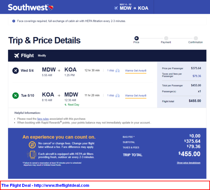The width and height of the screenshot is (210, 190).
Task: Click the Price step airplane icon
Action: pos(136,38)
